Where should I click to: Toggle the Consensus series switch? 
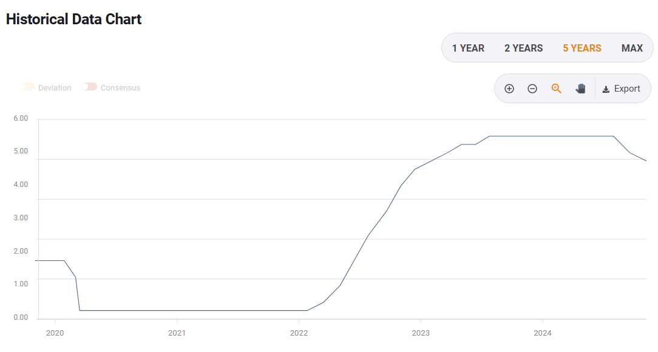pos(90,87)
